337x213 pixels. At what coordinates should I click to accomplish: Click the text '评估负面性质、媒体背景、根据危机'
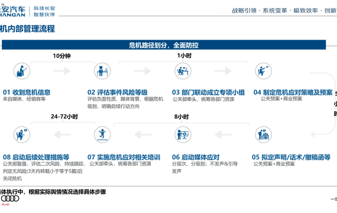coord(125,99)
